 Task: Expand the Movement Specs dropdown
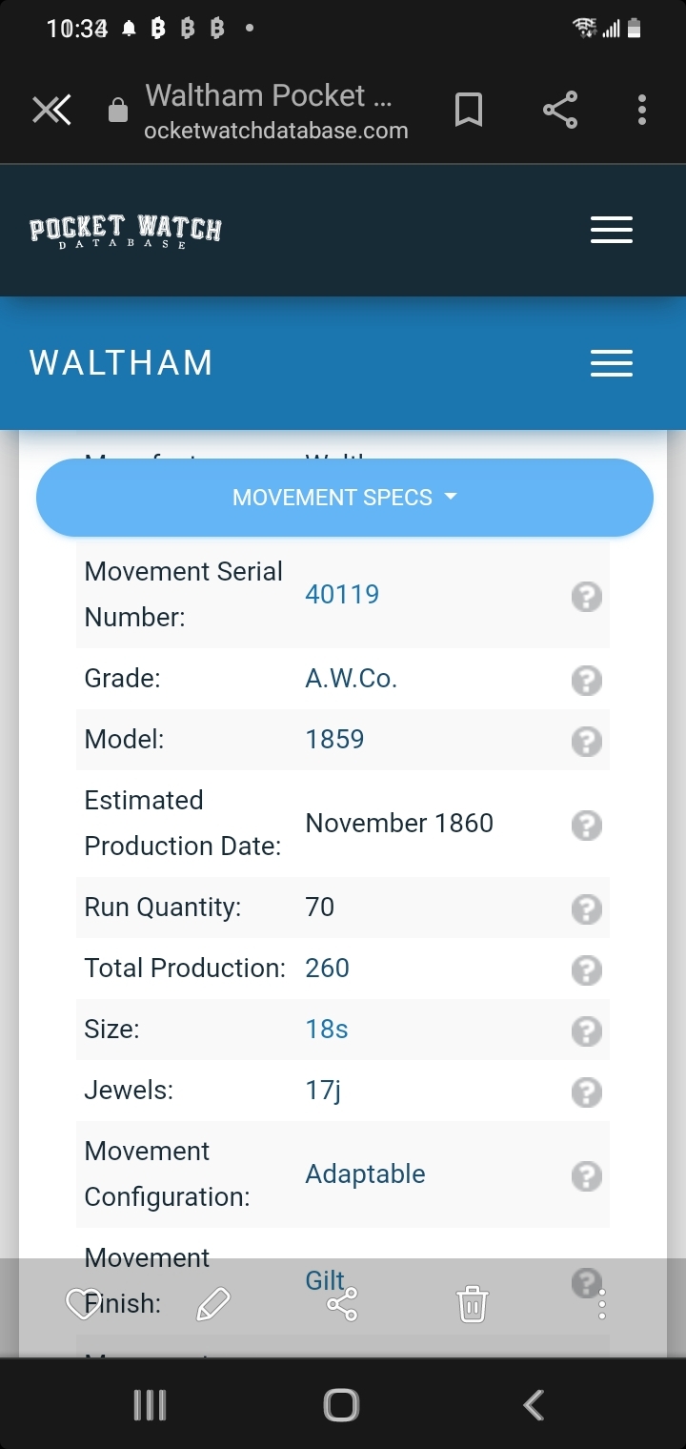tap(344, 498)
